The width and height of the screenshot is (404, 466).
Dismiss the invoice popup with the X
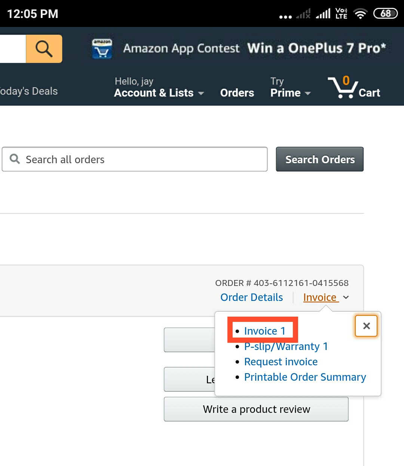click(366, 326)
